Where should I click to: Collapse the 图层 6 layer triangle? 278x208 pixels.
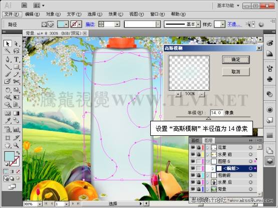(207, 161)
